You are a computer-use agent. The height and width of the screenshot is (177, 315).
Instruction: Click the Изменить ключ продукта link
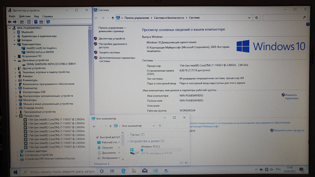click(289, 130)
